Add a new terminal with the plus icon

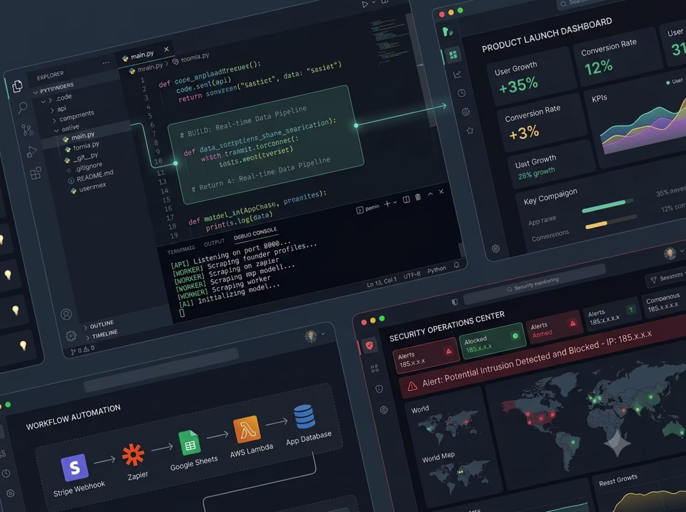click(387, 203)
